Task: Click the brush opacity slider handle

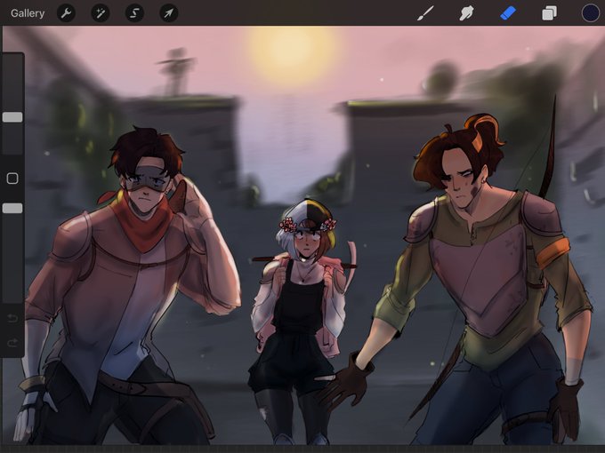Action: coord(12,209)
